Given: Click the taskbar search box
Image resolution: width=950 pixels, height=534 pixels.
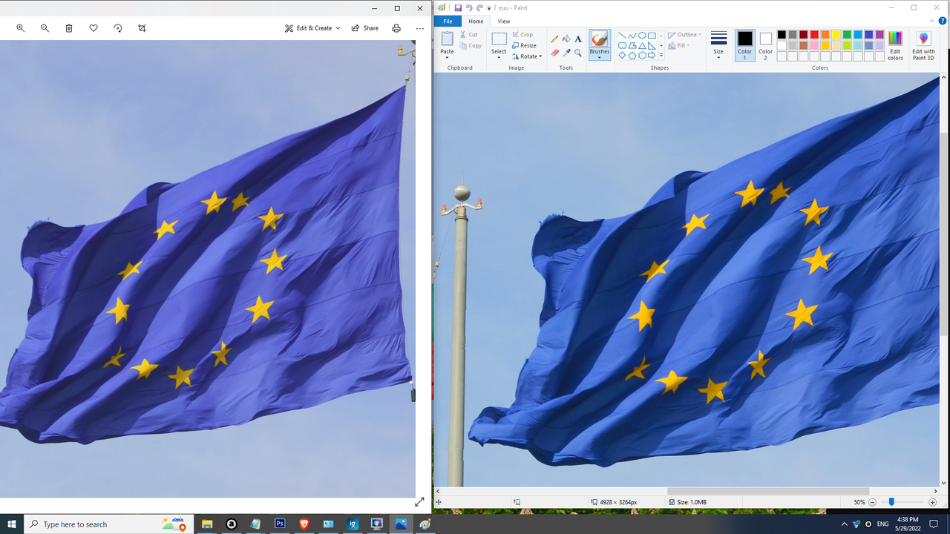Looking at the screenshot, I should click(x=109, y=524).
